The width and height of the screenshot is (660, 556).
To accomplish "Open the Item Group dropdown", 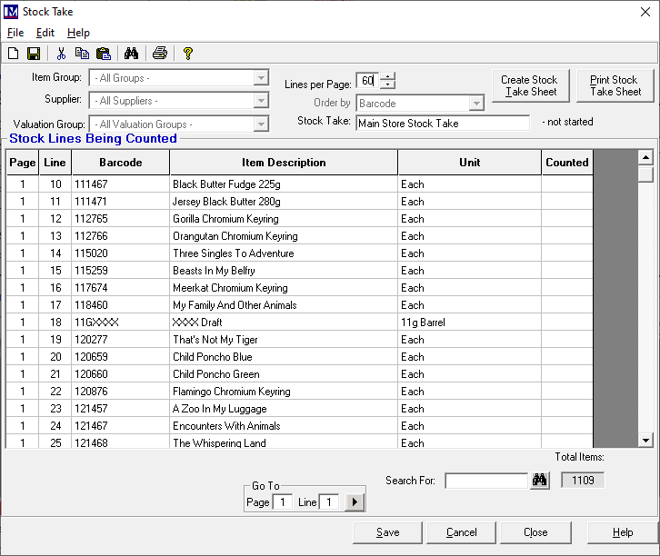I will [262, 78].
